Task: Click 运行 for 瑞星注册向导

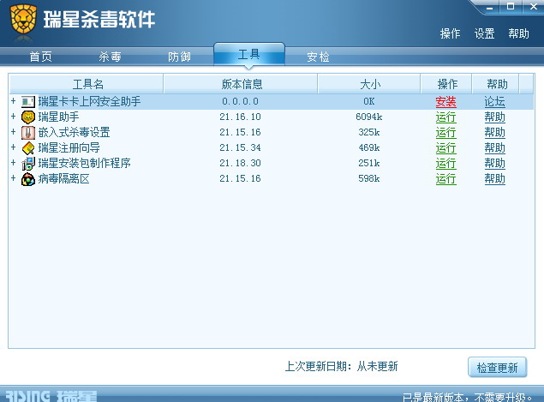Action: click(x=445, y=148)
